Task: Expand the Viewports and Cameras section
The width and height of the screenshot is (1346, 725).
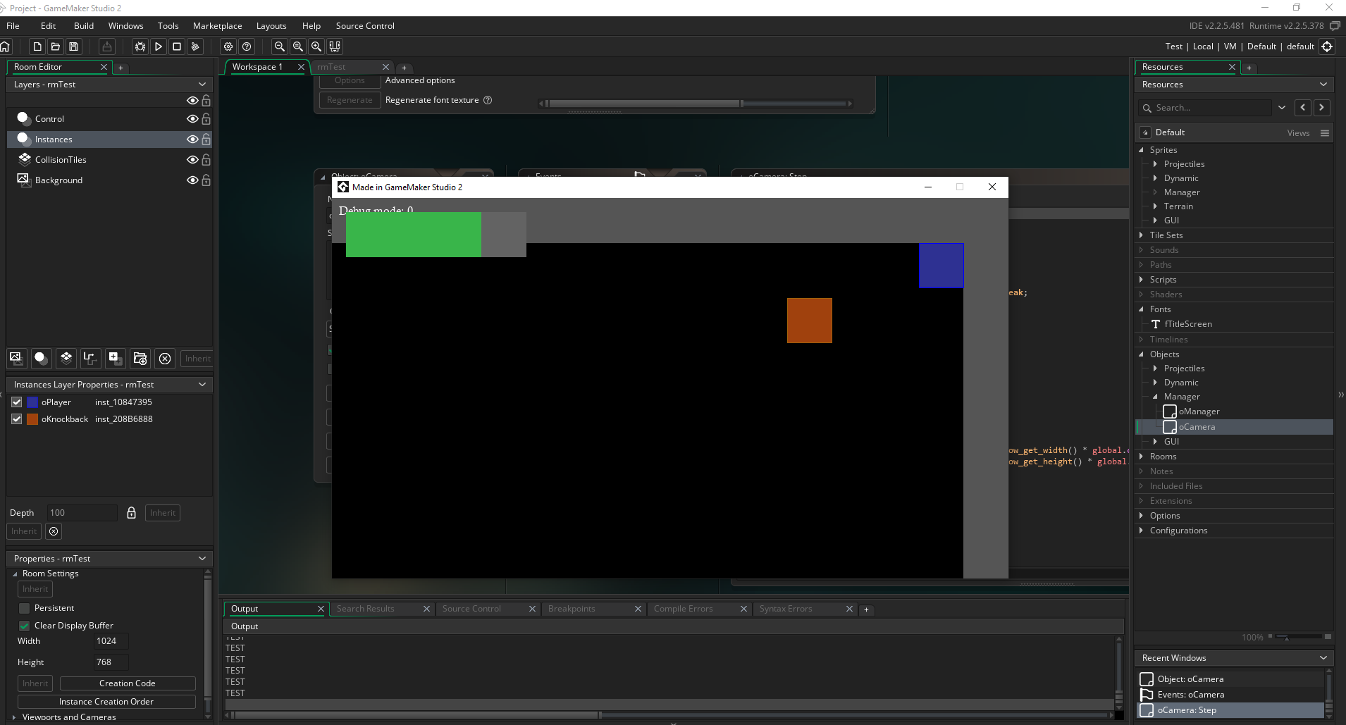Action: pyautogui.click(x=14, y=717)
